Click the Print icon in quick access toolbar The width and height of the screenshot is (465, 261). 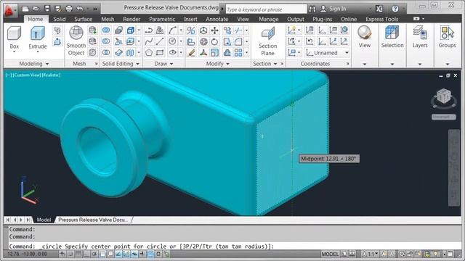[x=69, y=8]
